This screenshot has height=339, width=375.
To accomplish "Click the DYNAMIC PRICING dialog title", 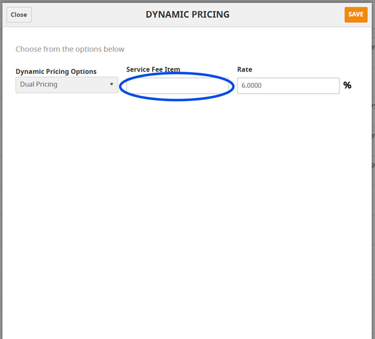I will pyautogui.click(x=187, y=14).
